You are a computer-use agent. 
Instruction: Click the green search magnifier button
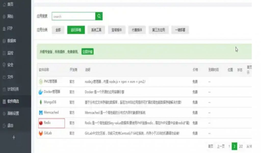[x=99, y=16]
